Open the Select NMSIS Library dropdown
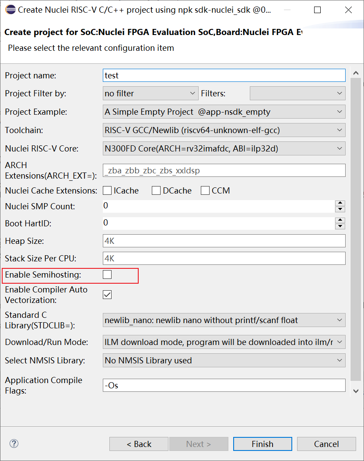 coord(224,360)
